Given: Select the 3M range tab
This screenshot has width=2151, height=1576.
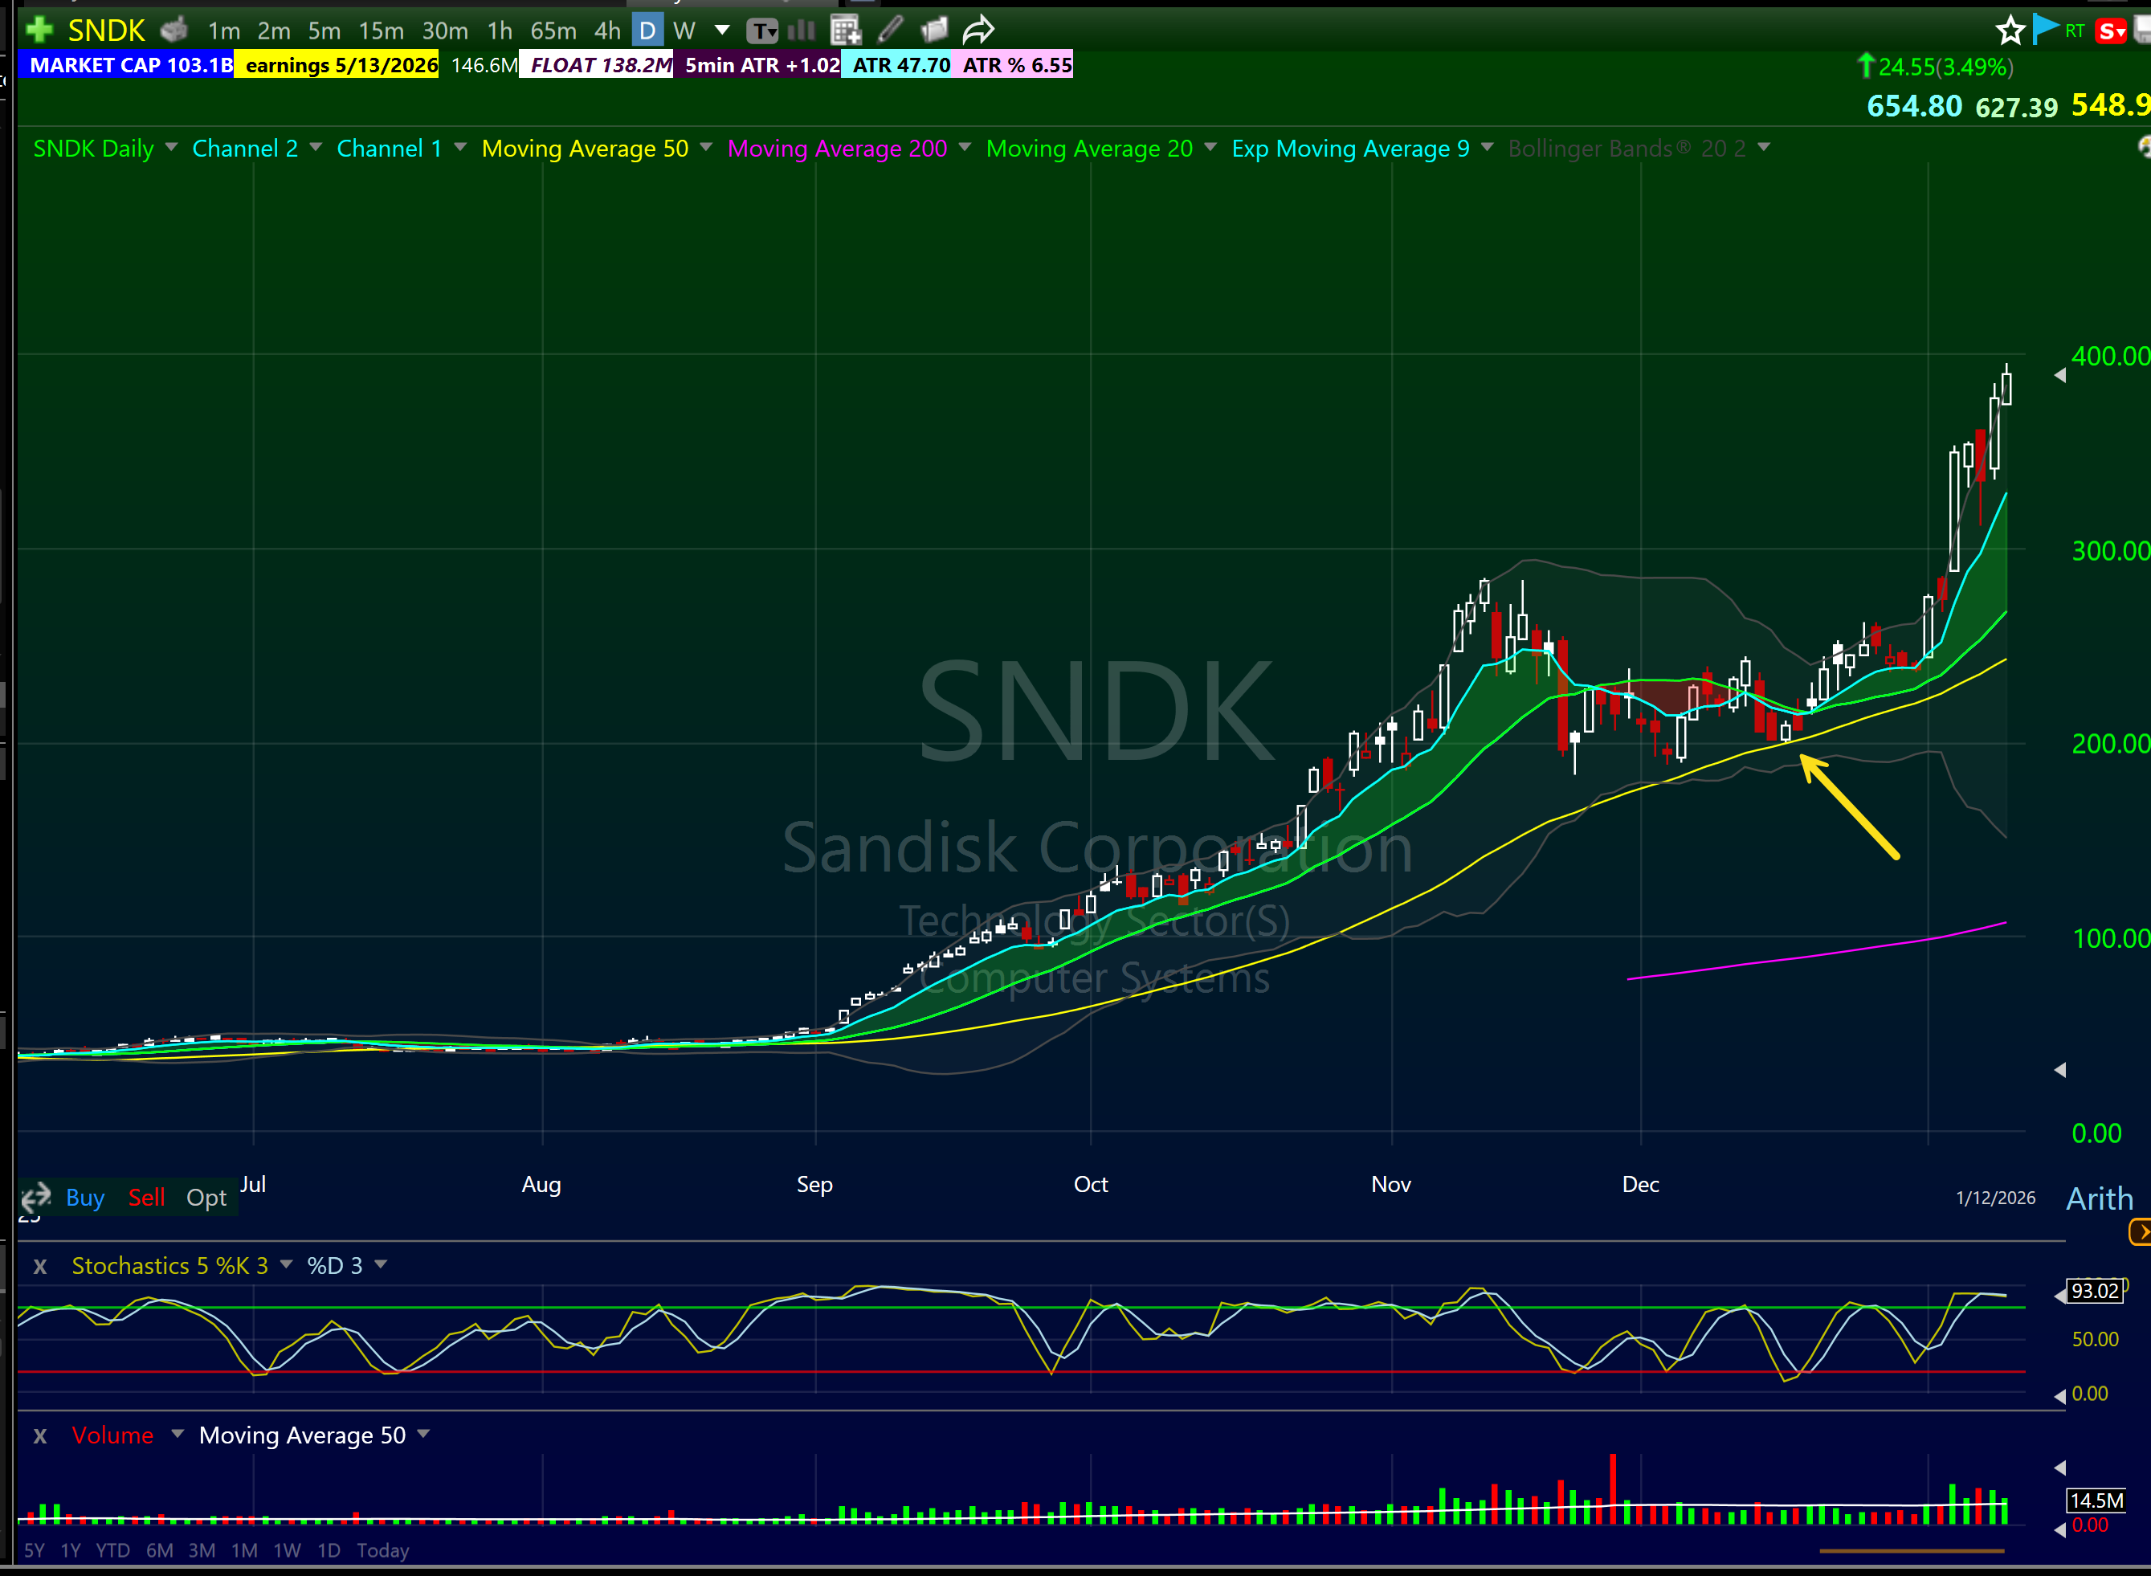Looking at the screenshot, I should (202, 1550).
